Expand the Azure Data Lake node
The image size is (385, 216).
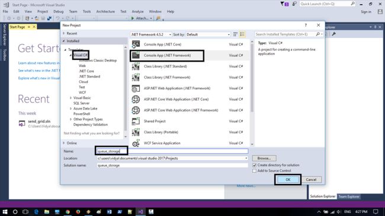[x=70, y=108]
